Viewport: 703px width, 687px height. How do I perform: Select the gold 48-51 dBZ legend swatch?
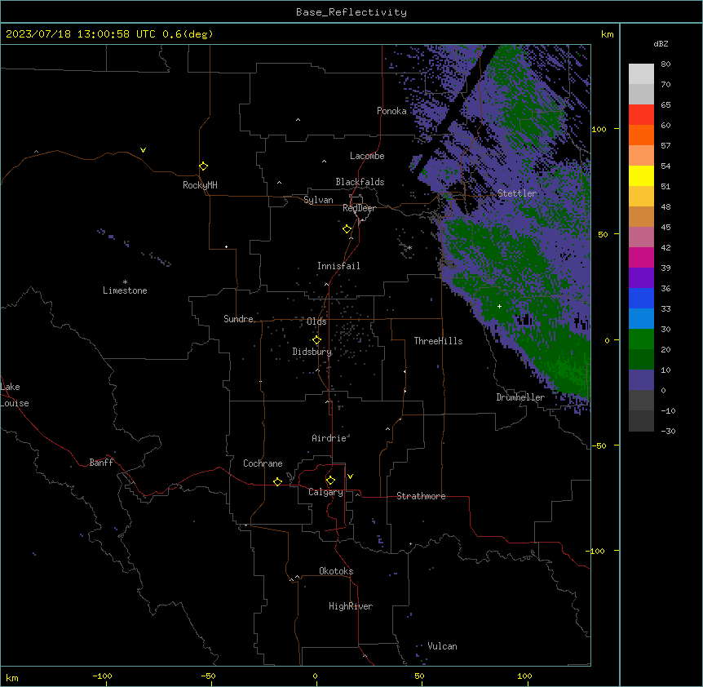(641, 197)
